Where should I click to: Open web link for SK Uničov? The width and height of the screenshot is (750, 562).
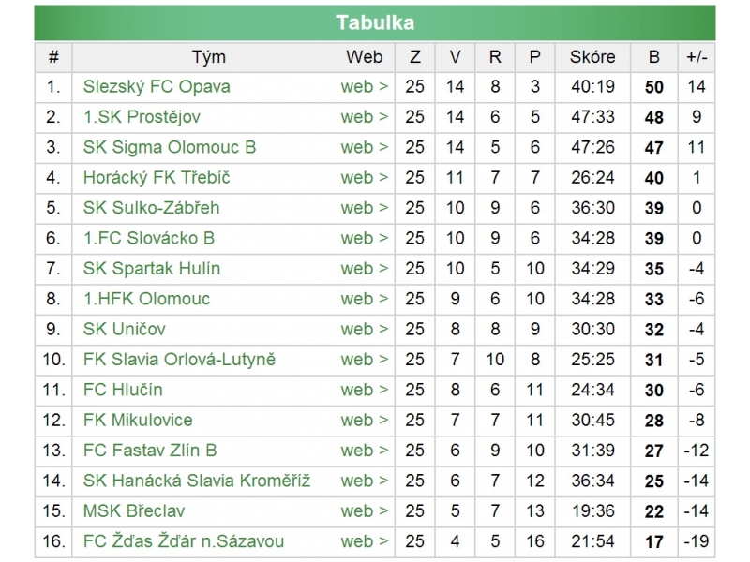pos(364,329)
